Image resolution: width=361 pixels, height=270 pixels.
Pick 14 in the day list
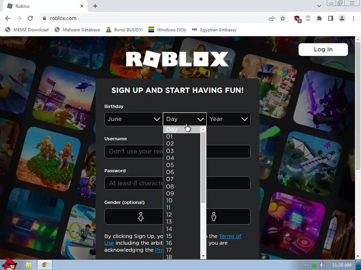click(x=182, y=229)
